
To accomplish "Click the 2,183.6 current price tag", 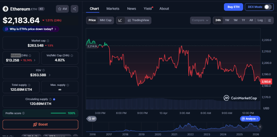I will [x=266, y=82].
